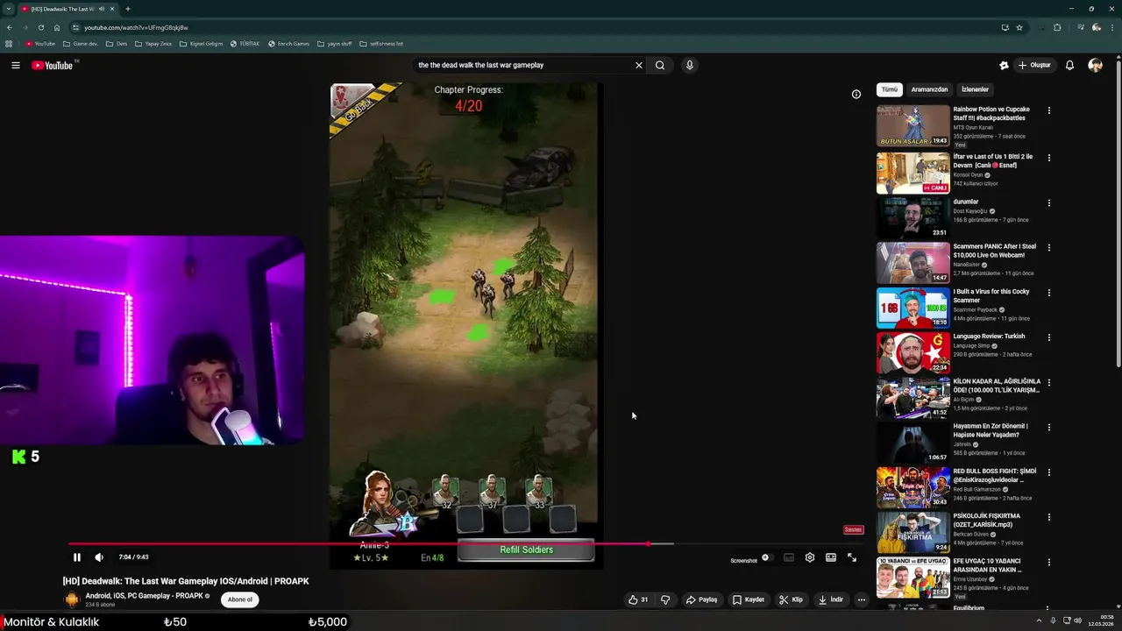Mute the tab via speaker icon
Image resolution: width=1122 pixels, height=631 pixels.
(102, 9)
